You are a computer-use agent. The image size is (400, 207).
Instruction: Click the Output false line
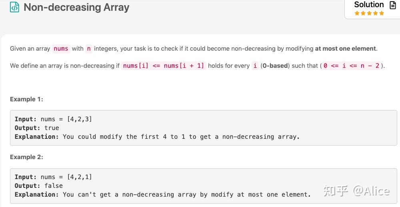38,185
